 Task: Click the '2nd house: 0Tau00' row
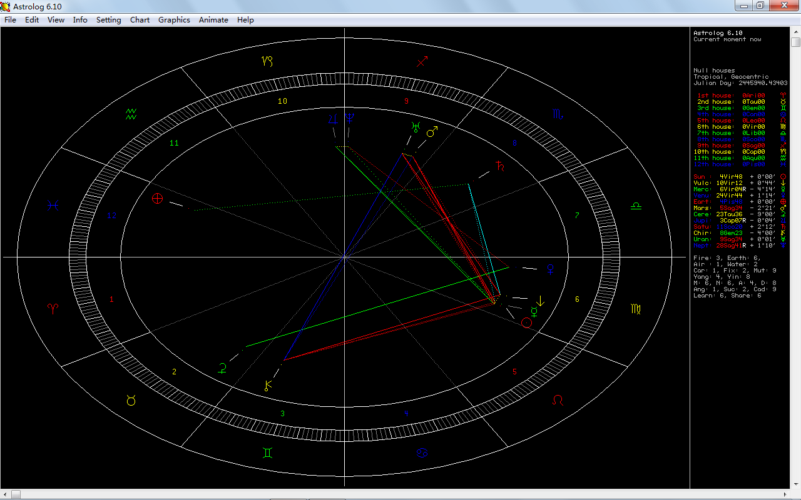tap(740, 102)
